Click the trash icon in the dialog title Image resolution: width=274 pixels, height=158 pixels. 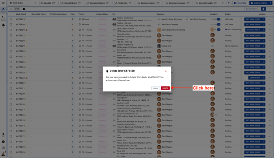107,71
